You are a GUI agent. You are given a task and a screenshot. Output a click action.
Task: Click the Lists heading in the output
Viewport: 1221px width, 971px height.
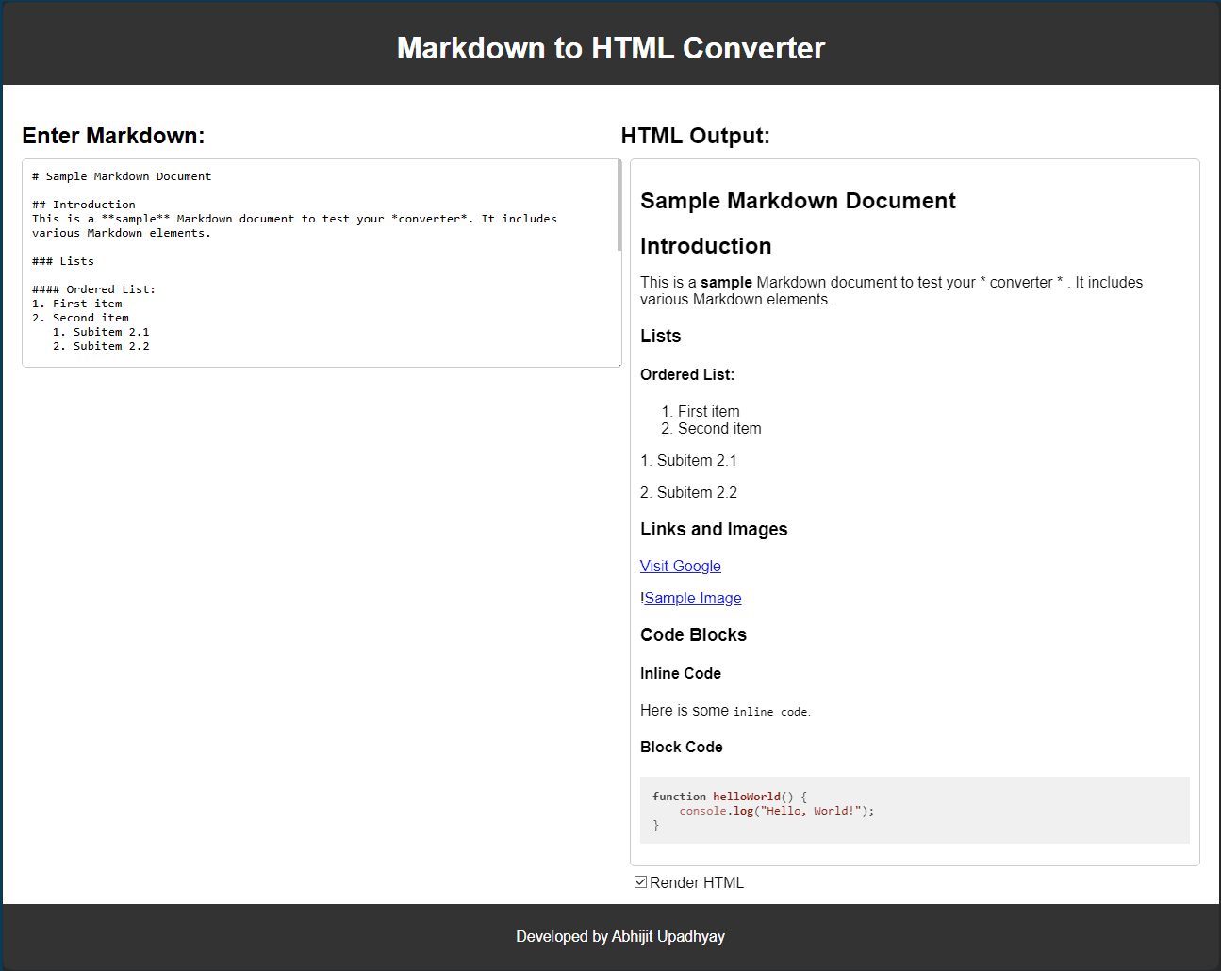point(660,336)
